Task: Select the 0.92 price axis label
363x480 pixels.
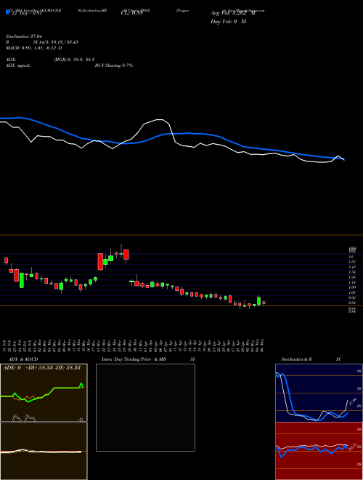Action: [352, 297]
